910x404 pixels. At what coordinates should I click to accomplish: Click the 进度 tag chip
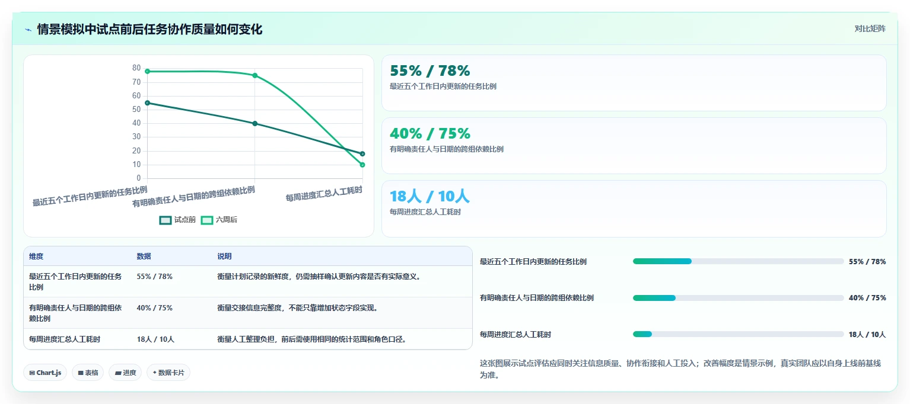point(125,373)
